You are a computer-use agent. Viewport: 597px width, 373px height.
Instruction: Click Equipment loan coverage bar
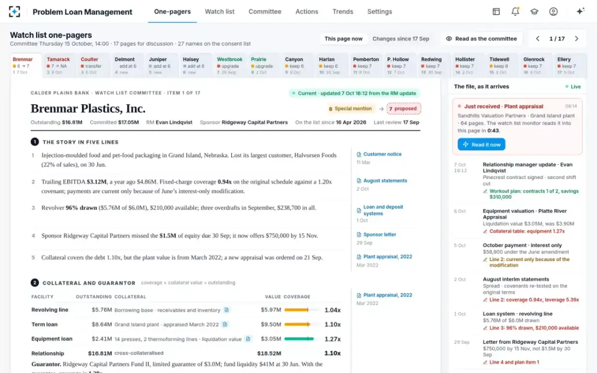(302, 339)
